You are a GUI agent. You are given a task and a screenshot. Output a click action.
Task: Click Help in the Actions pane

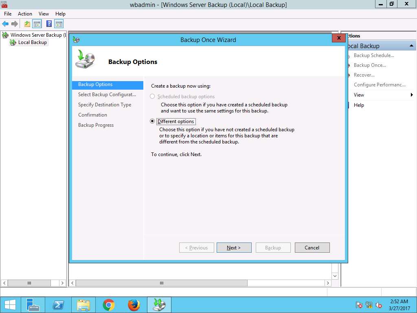(x=359, y=105)
